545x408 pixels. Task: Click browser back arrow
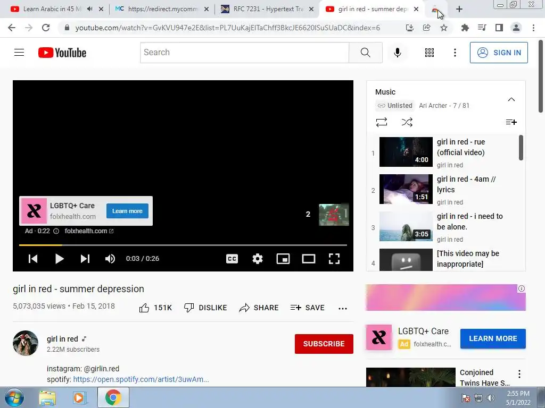(x=12, y=28)
